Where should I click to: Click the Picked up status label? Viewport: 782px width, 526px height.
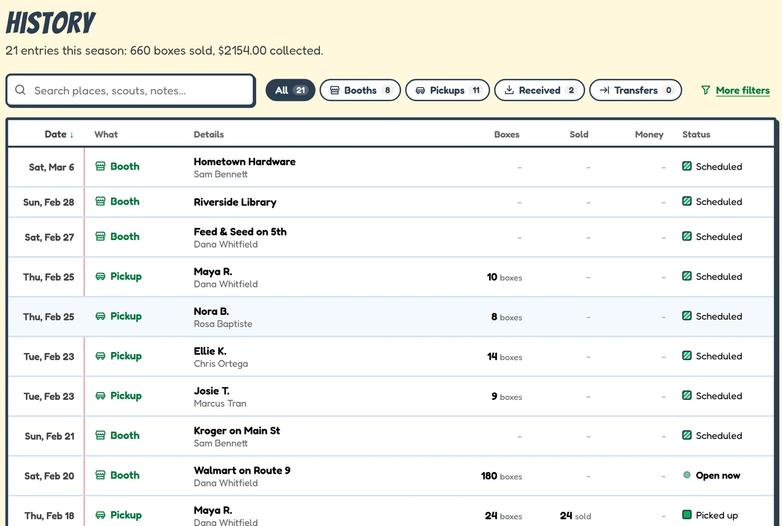[717, 515]
